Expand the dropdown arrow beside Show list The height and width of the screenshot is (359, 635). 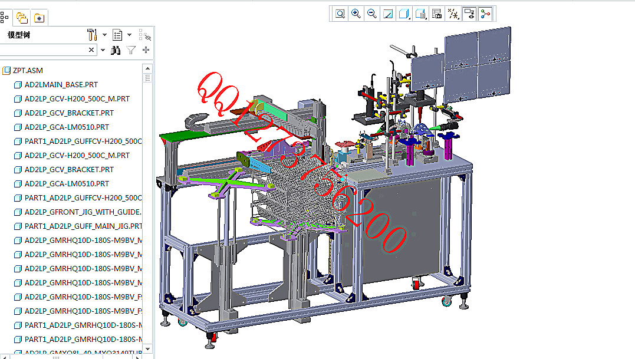click(129, 35)
